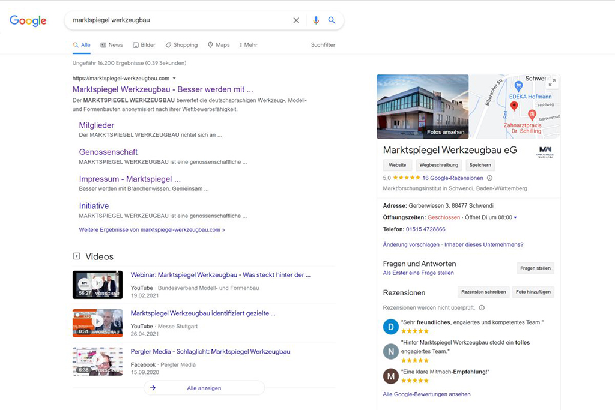
Task: Open 'Pergler Media - Schlaglicht: Marktspiegel Werkzeugbau' link
Action: [211, 352]
